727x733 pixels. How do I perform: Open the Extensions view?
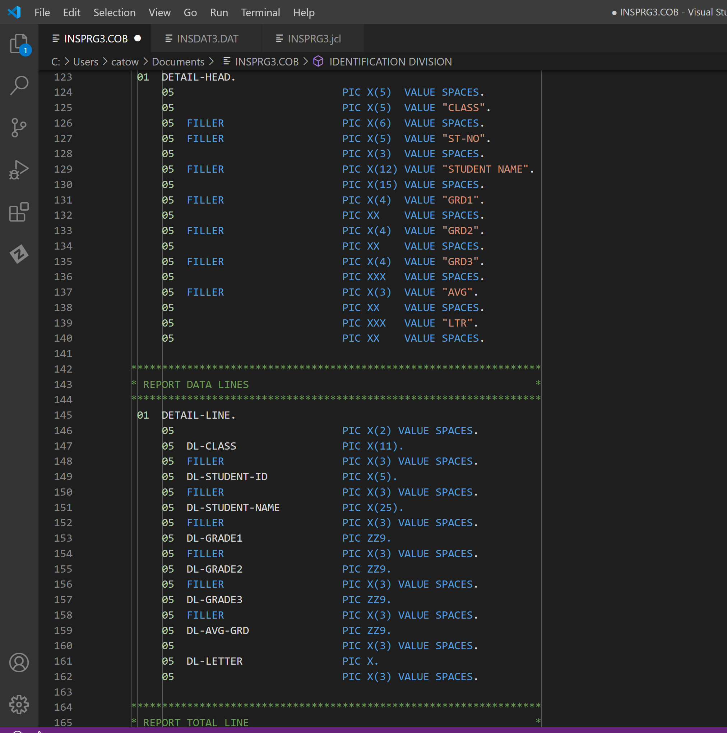click(x=19, y=213)
